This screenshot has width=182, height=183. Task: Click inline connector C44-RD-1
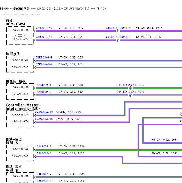point(123,92)
